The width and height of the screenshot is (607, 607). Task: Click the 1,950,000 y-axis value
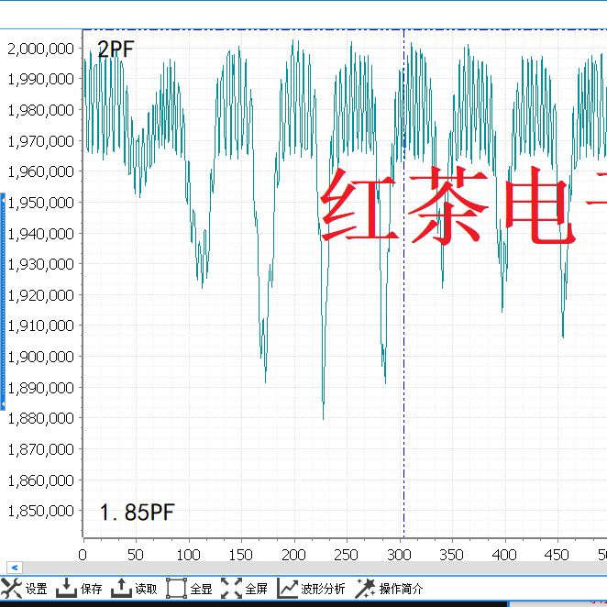click(x=40, y=203)
